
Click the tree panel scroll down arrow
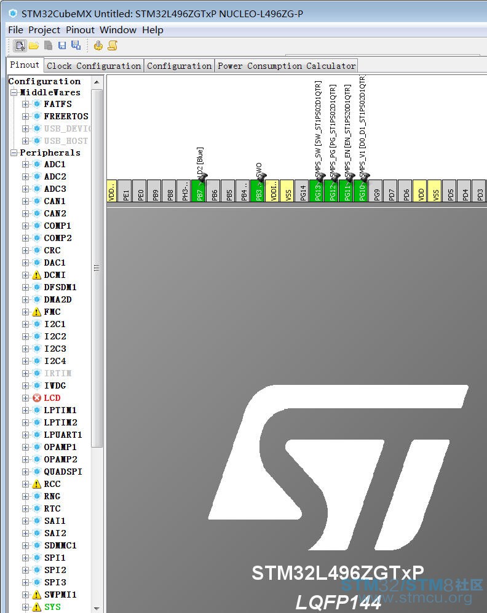pyautogui.click(x=97, y=609)
